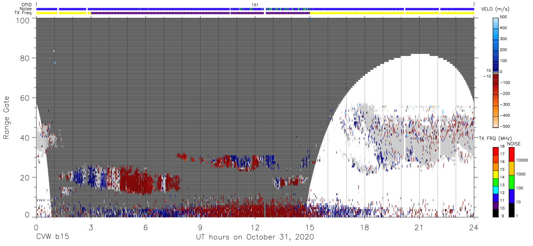Select the Noise row label
This screenshot has height=246, width=533.
pos(26,9)
